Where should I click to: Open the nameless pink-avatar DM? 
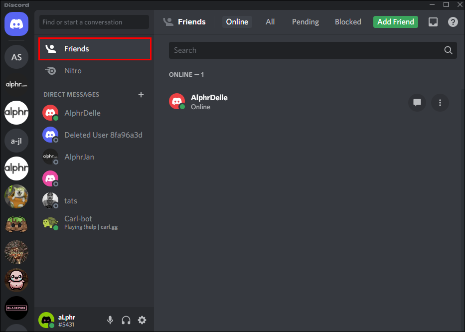click(x=95, y=179)
